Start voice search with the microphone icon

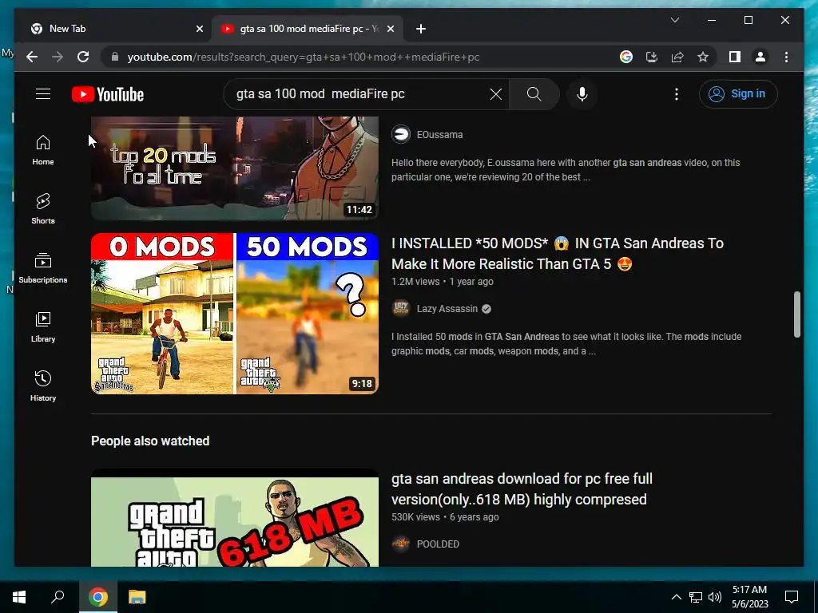point(582,94)
